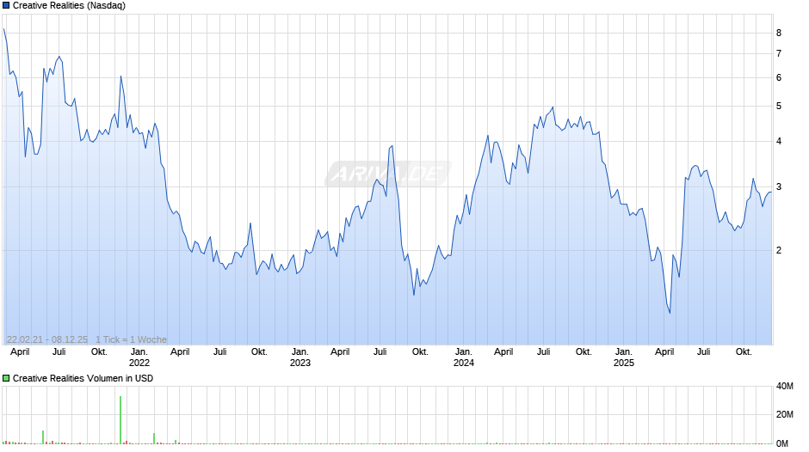The height and width of the screenshot is (452, 809).
Task: Click the year label 2024
Action: (x=464, y=363)
